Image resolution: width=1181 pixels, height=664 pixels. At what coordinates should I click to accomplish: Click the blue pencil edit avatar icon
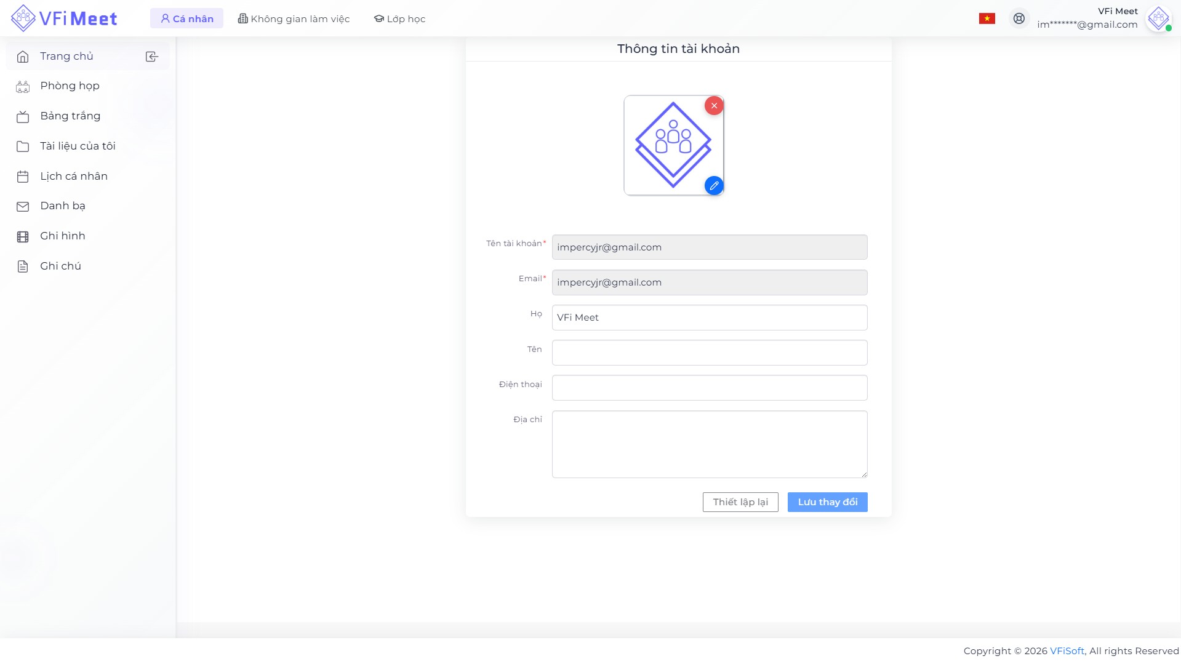coord(714,185)
